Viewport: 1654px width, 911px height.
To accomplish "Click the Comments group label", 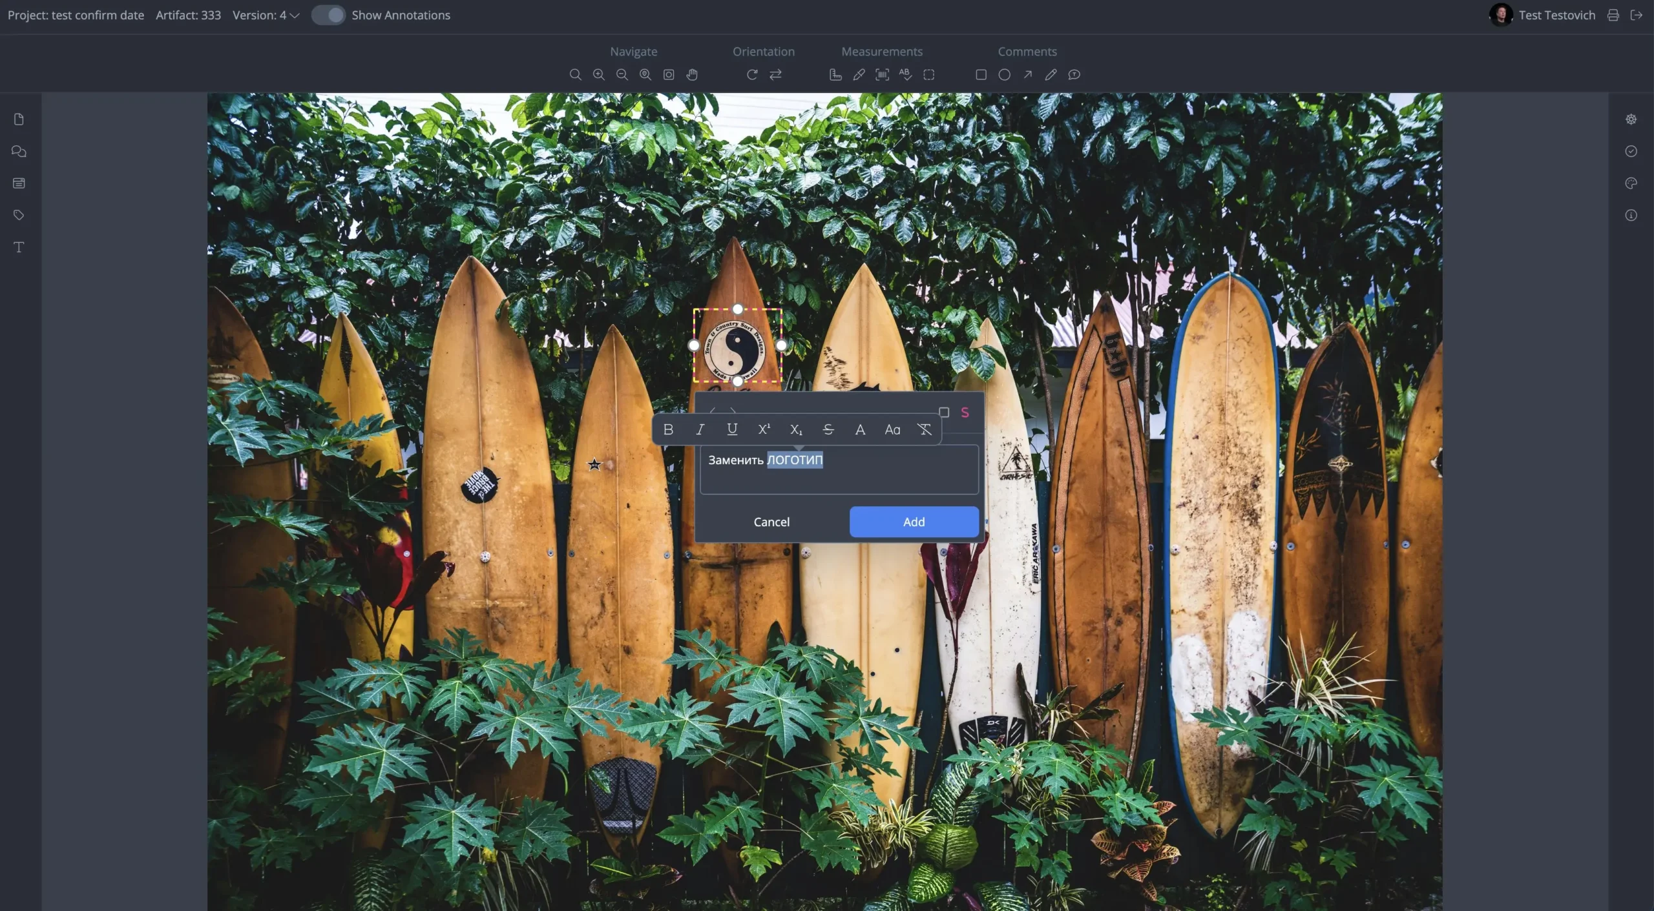I will coord(1027,52).
